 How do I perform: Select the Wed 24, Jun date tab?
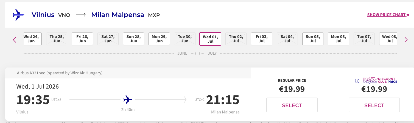tap(32, 39)
